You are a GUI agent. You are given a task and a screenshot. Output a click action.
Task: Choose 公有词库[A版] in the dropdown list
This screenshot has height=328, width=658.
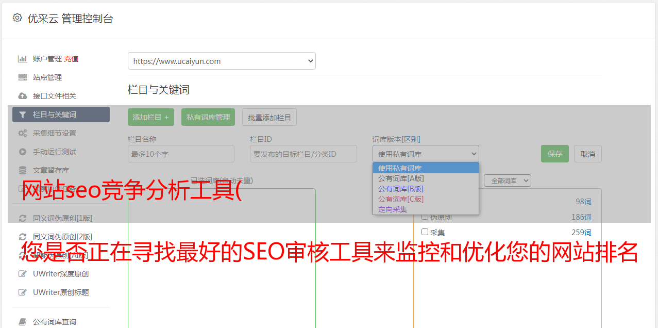tap(426, 178)
